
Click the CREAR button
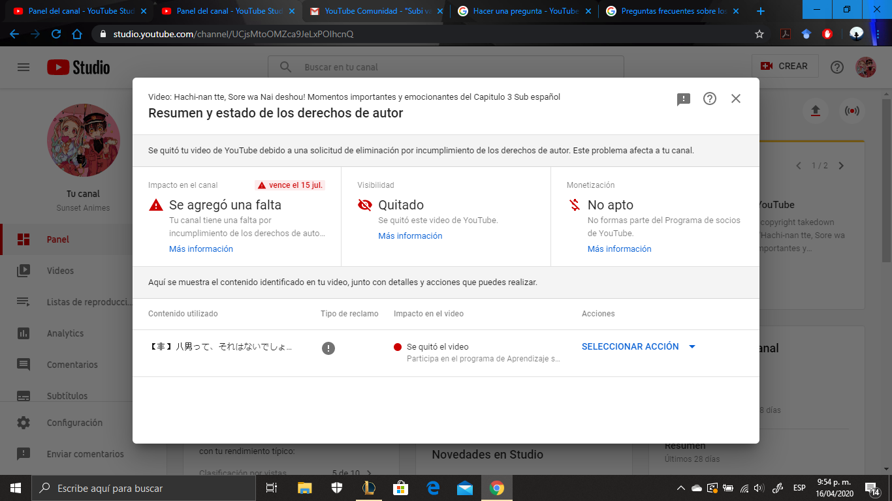[784, 67]
